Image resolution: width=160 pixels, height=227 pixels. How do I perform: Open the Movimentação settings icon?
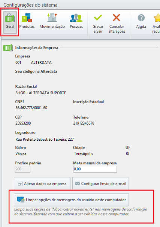(x=52, y=18)
